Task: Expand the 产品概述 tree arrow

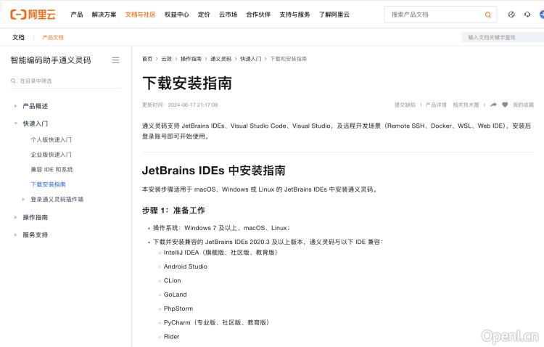Action: tap(15, 106)
